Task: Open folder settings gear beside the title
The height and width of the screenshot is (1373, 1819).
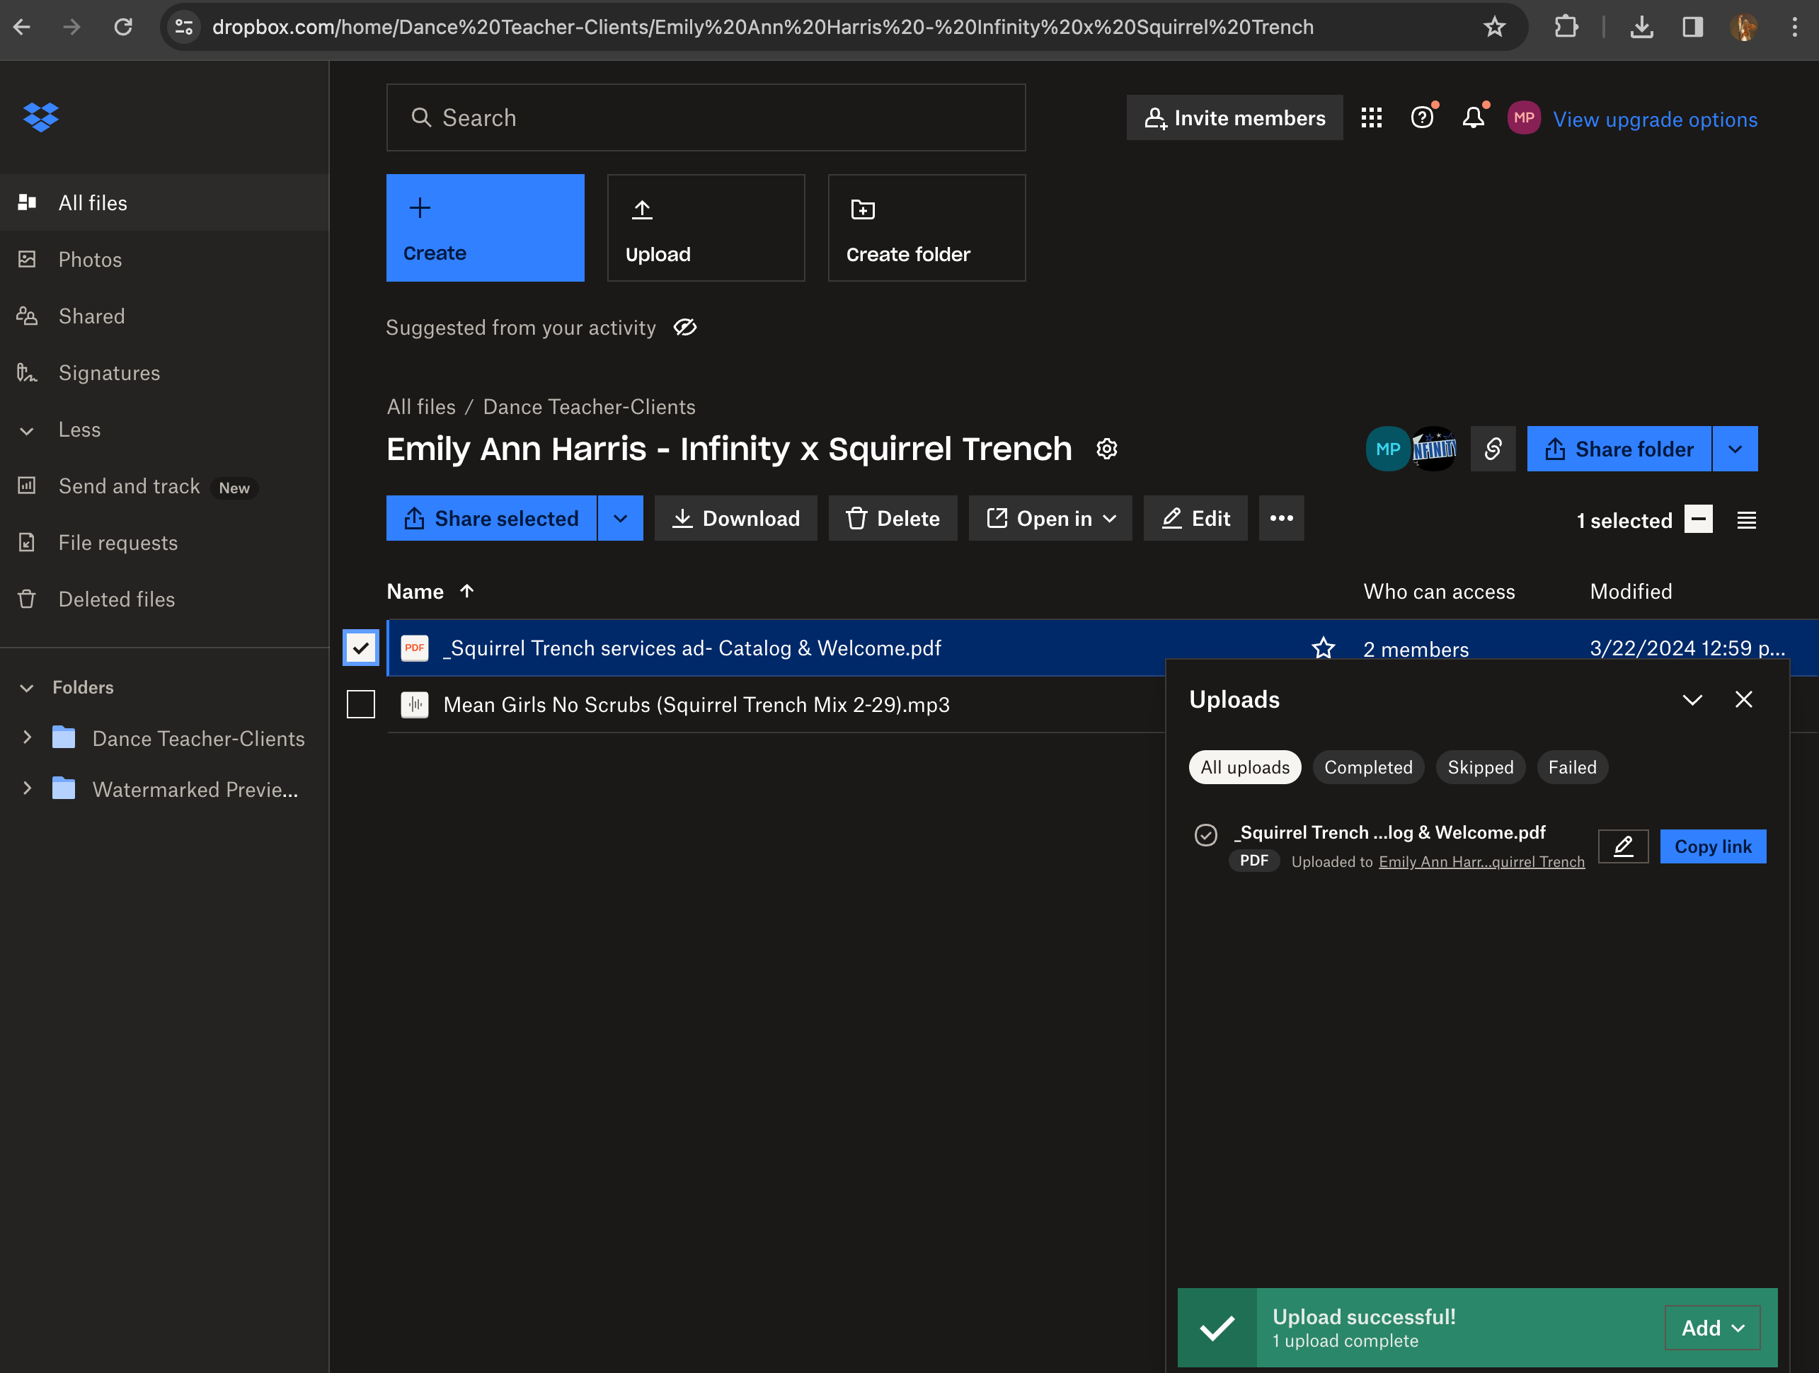Action: coord(1106,449)
